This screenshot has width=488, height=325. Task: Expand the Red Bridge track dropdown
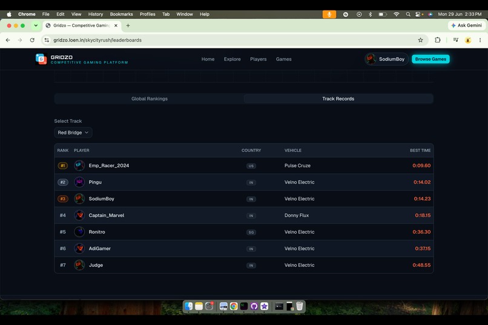(73, 133)
